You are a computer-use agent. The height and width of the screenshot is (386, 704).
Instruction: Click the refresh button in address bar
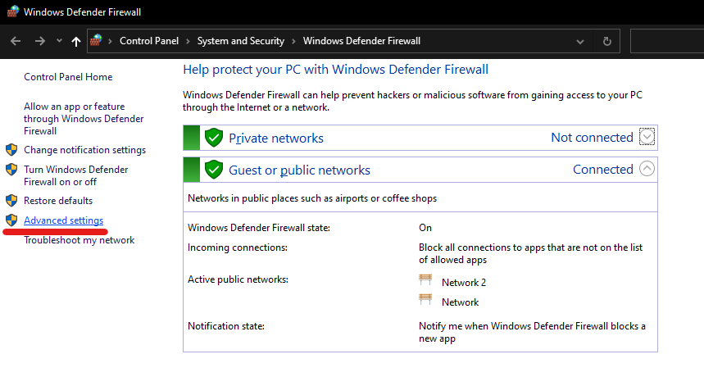coord(606,41)
